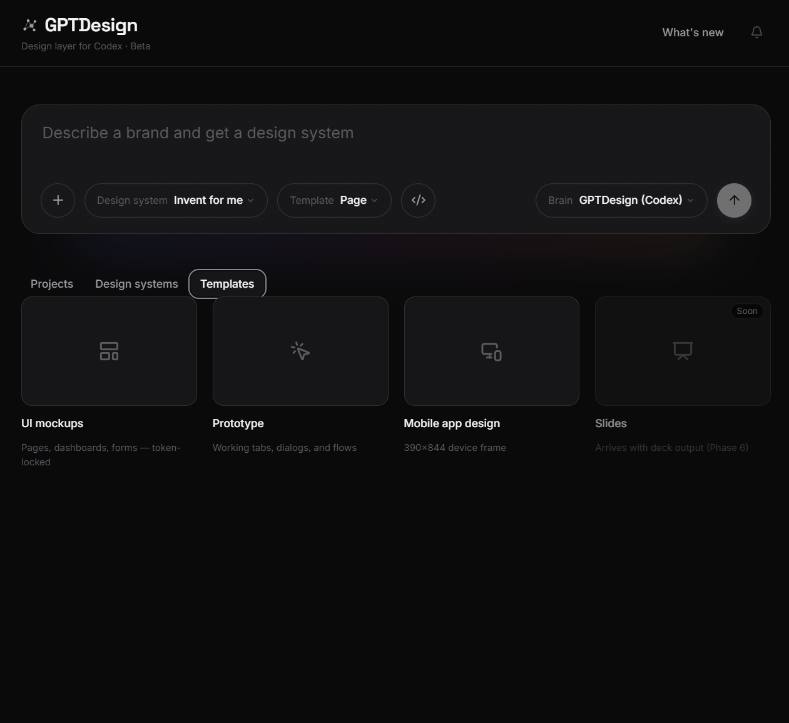Screen dimensions: 789x723
Task: Open the What's new link
Action: click(693, 33)
